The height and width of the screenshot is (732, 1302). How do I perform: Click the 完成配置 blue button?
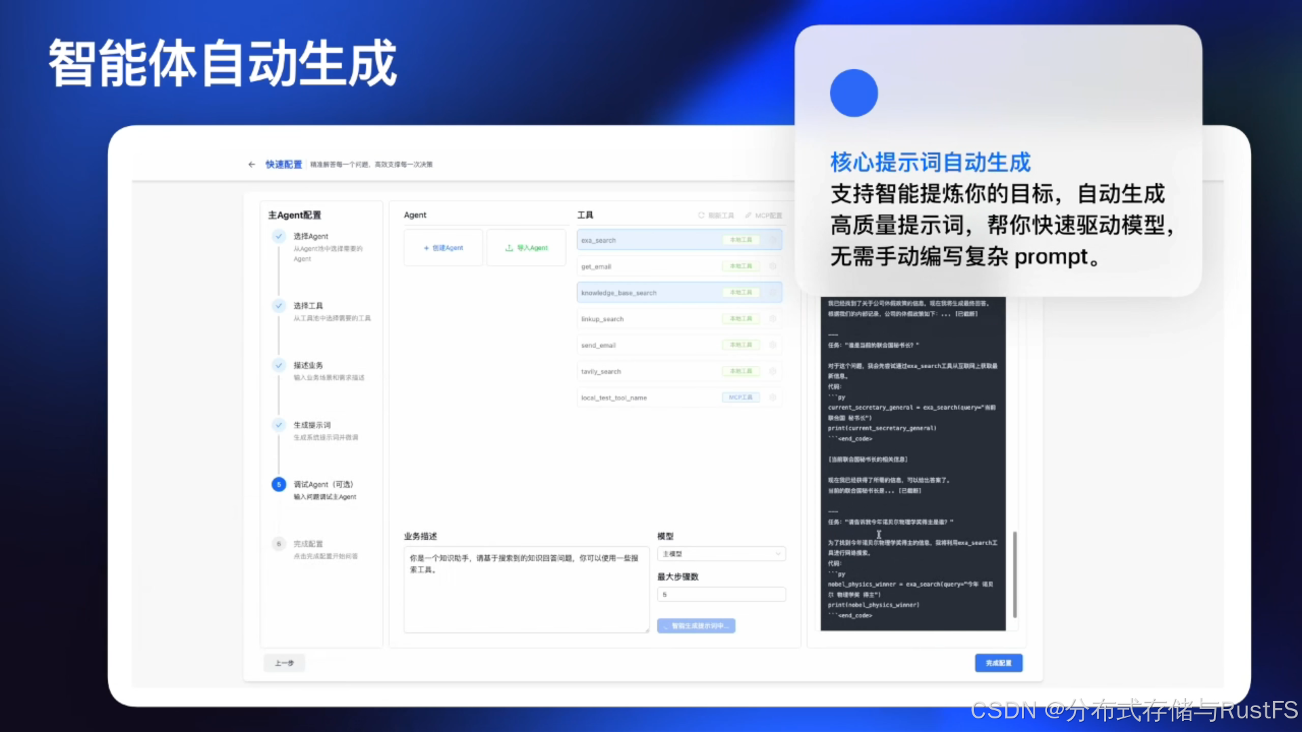pos(998,663)
